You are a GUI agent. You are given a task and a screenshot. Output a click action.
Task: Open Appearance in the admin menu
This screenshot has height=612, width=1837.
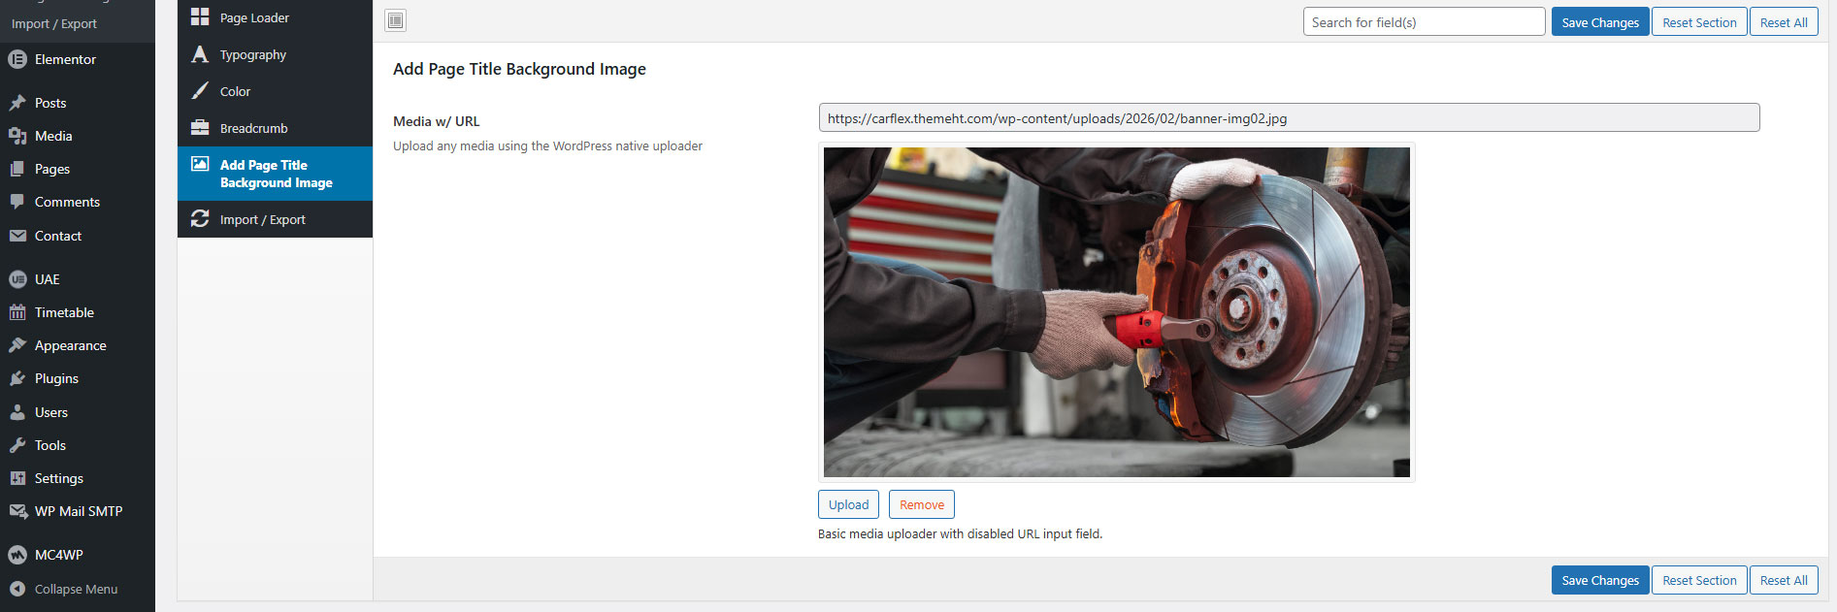tap(70, 345)
